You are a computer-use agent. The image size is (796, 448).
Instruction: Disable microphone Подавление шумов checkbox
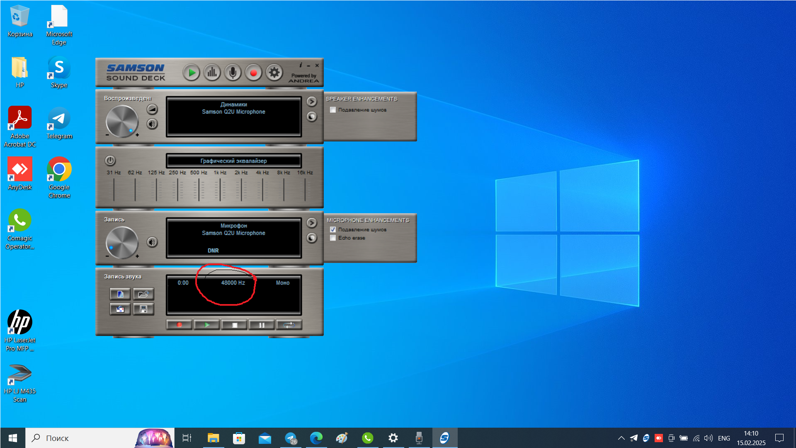[x=333, y=229]
